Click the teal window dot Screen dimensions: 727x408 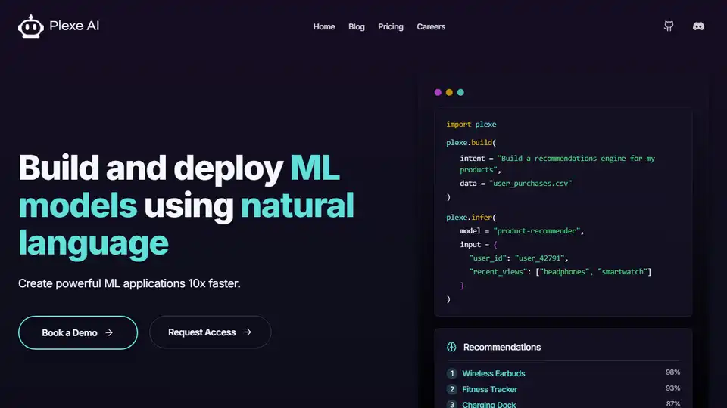coord(460,92)
